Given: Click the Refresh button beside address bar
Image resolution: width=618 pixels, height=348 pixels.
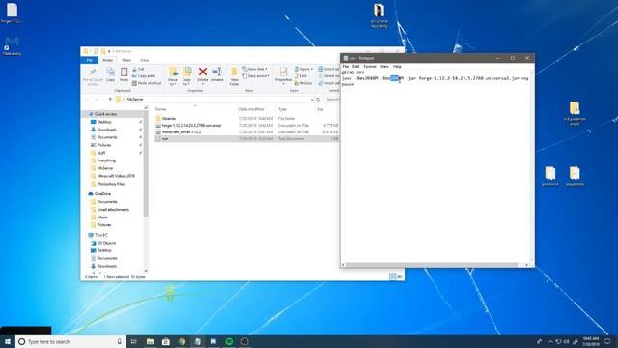Looking at the screenshot, I should click(318, 100).
